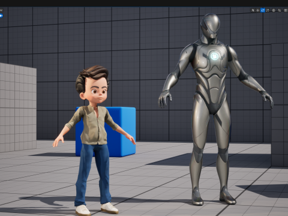Toggle surface snapping icon in viewport toolbar
288x216 pixels.
[280, 10]
